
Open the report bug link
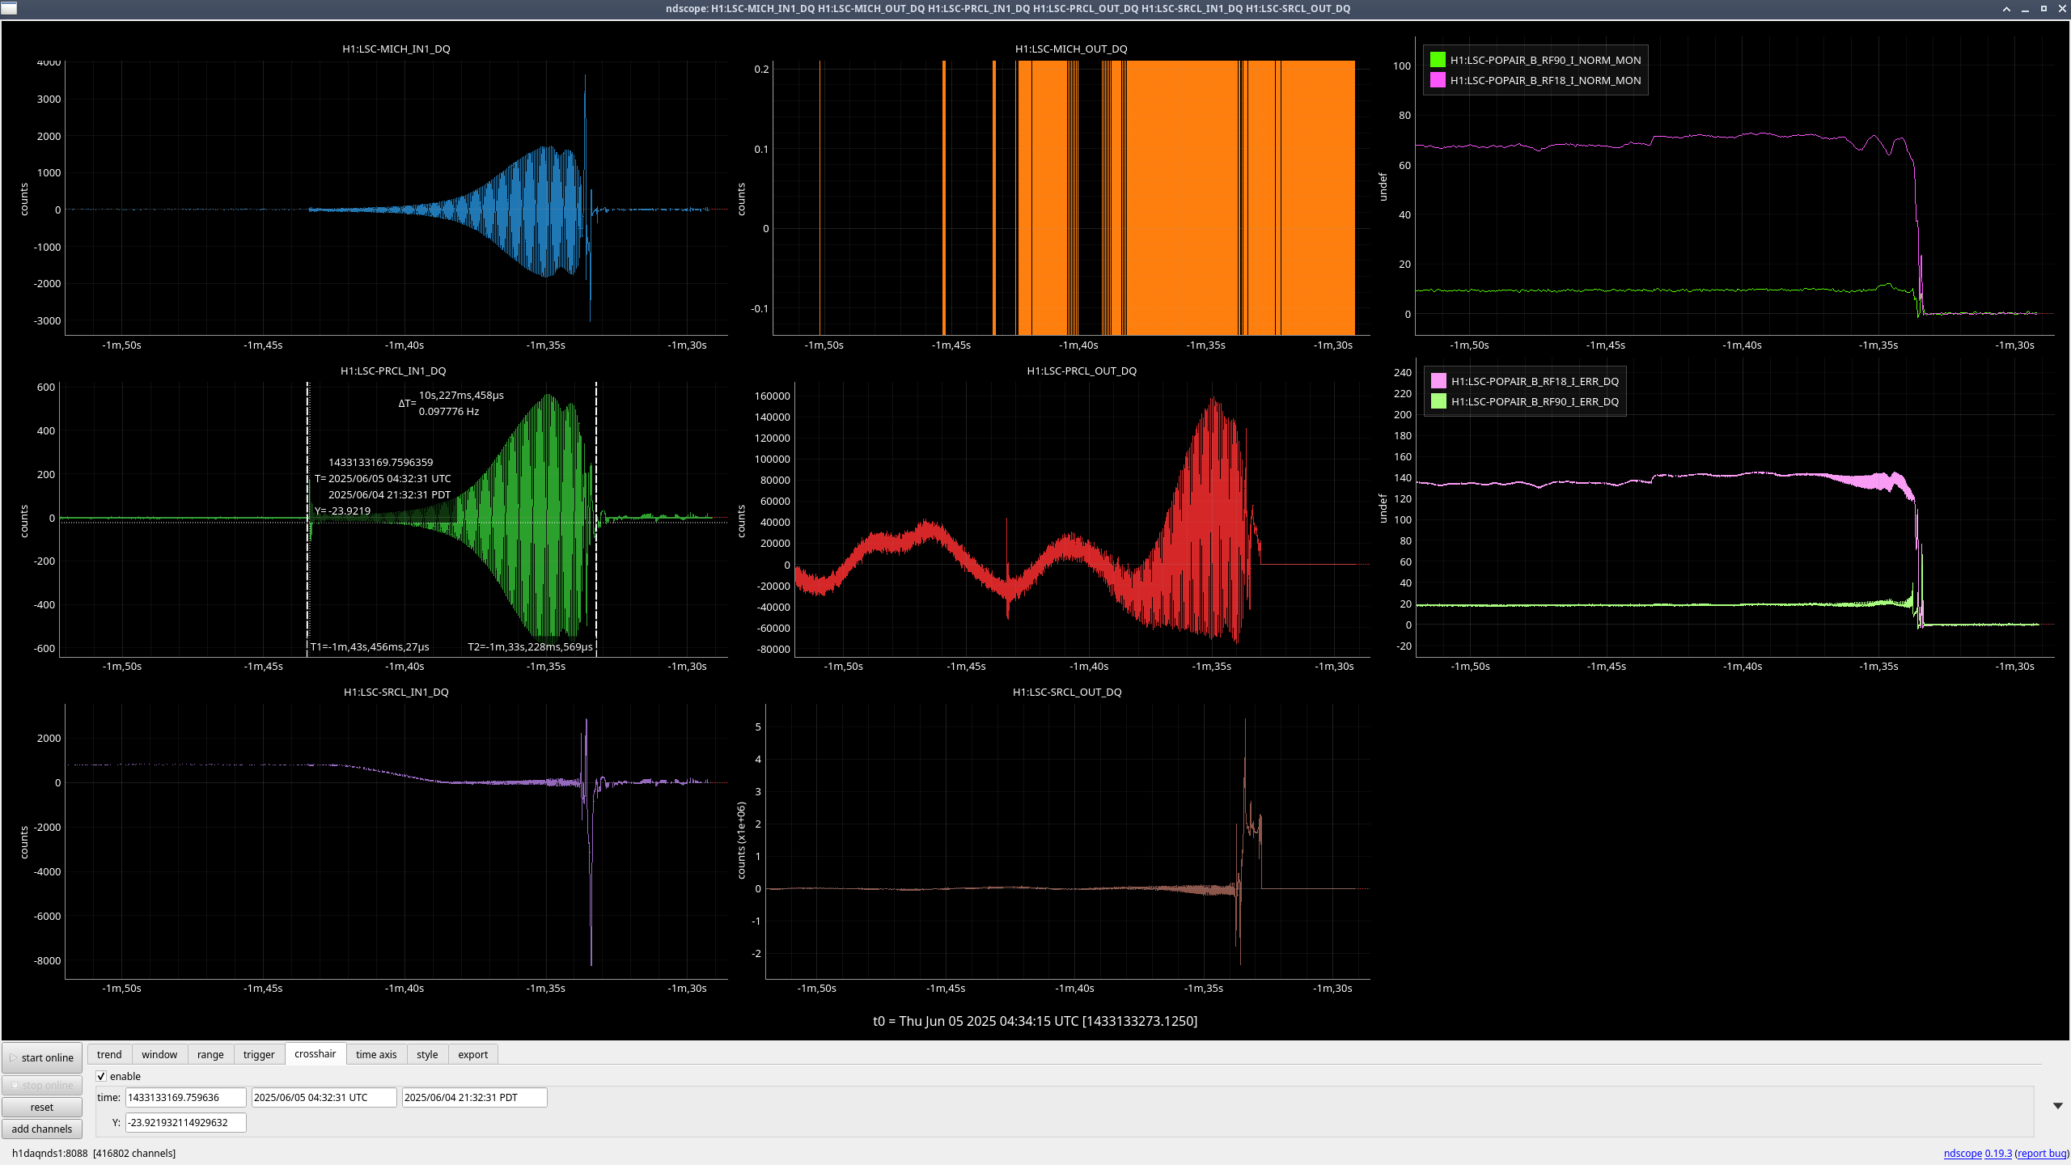tap(2042, 1153)
